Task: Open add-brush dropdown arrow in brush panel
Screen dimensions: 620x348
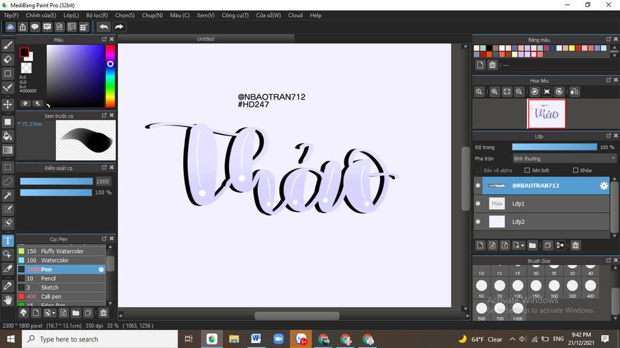Action: point(54,313)
